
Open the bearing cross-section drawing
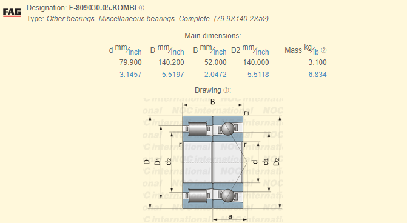(x=213, y=160)
